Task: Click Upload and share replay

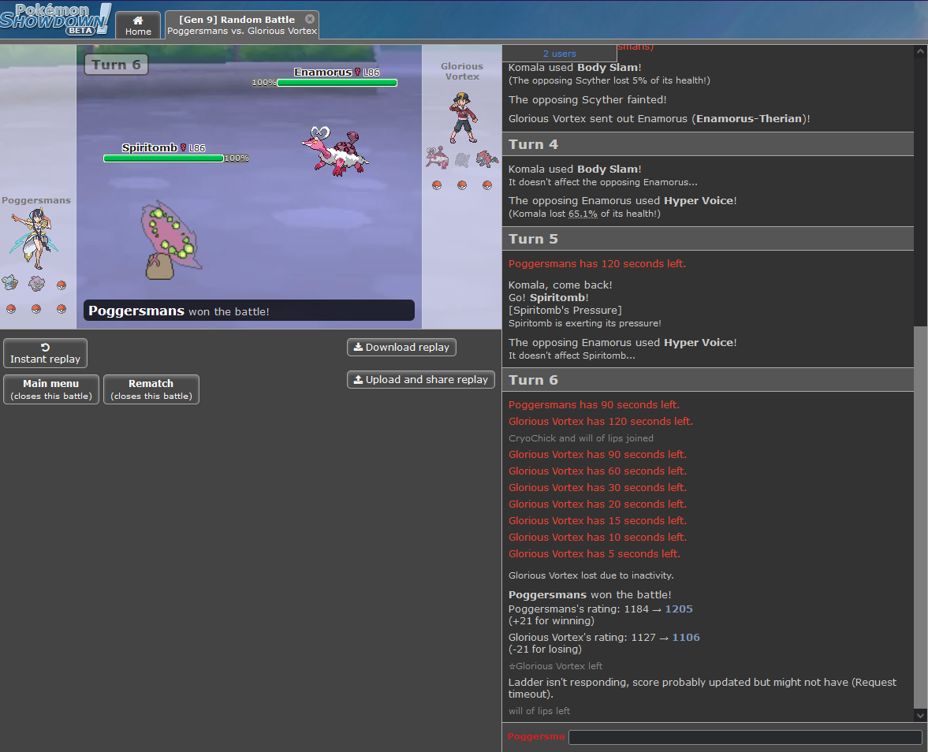Action: click(421, 379)
